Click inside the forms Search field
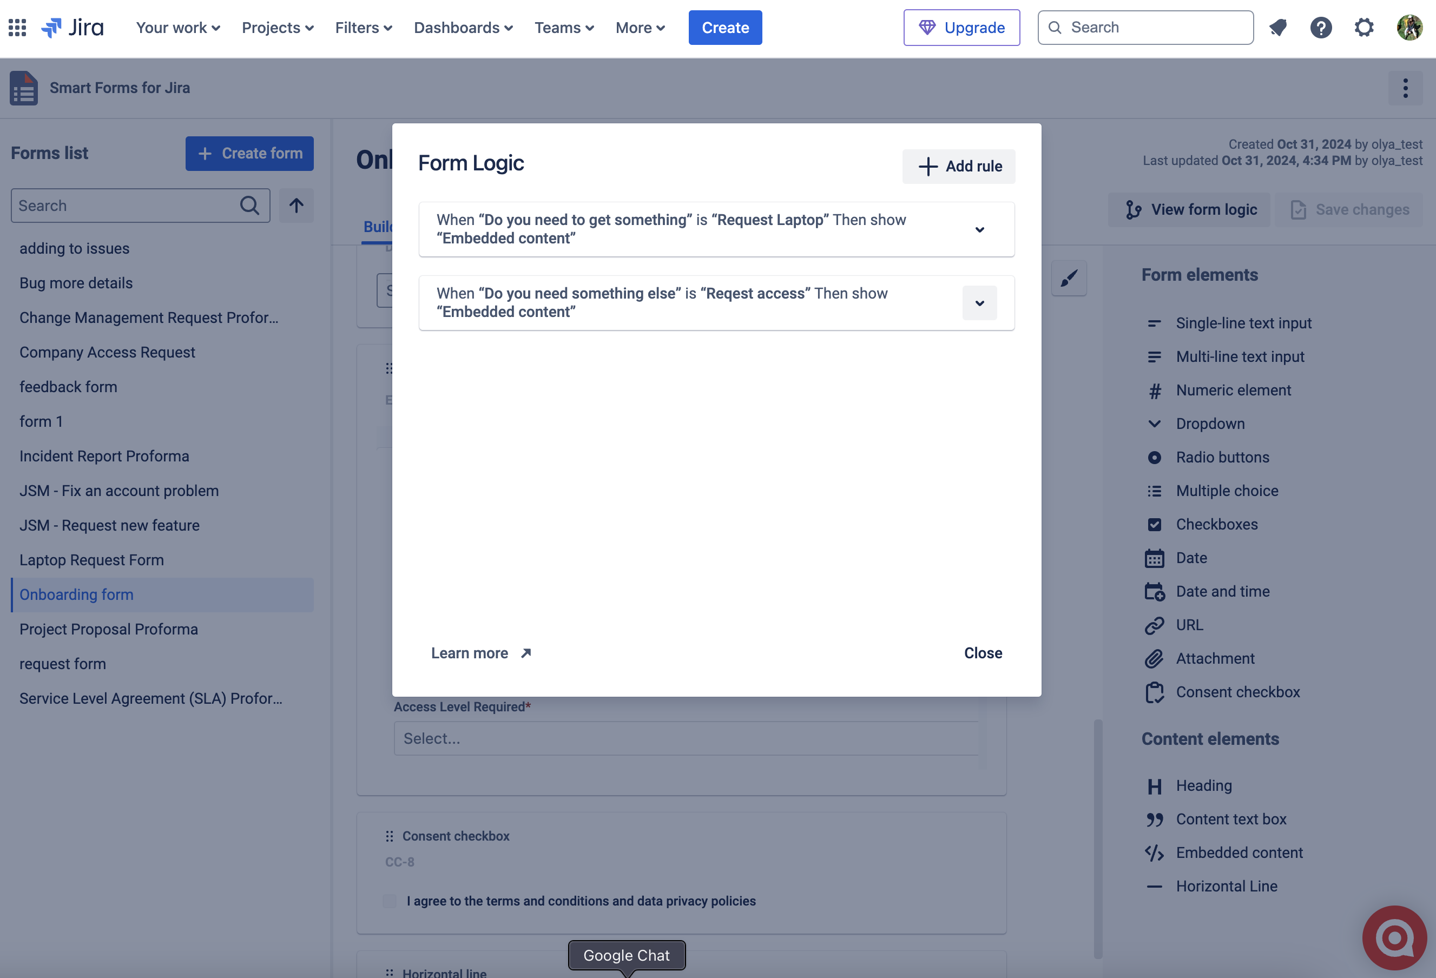The image size is (1436, 978). point(123,205)
